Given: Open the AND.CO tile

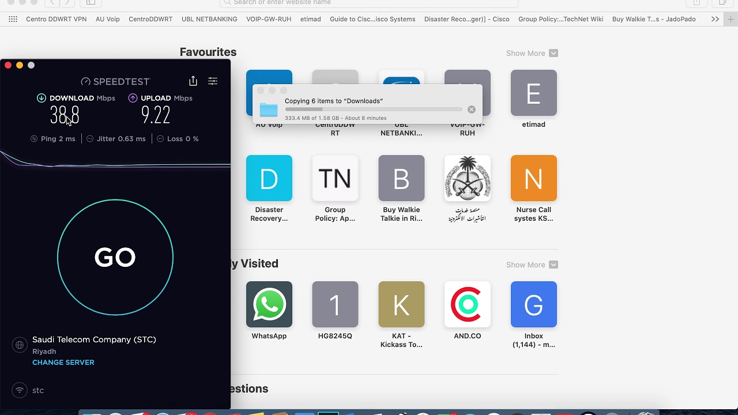Looking at the screenshot, I should pyautogui.click(x=468, y=304).
